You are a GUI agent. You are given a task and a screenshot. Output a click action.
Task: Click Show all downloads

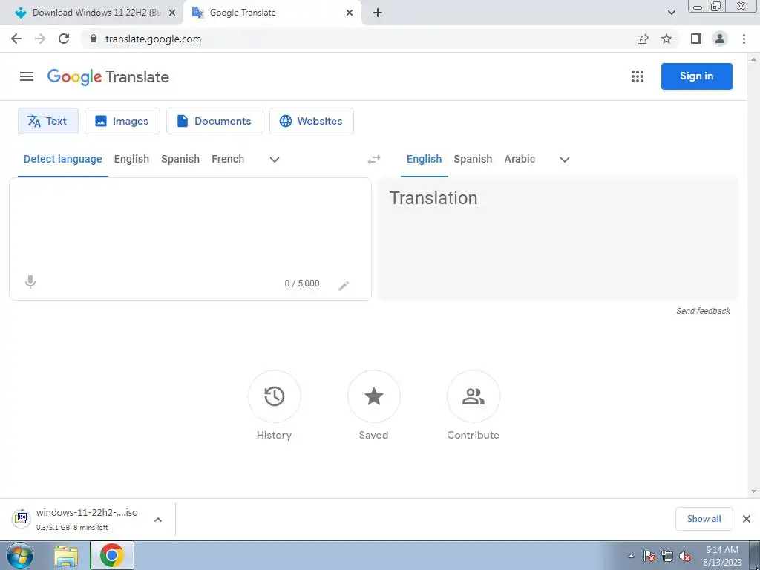[704, 519]
